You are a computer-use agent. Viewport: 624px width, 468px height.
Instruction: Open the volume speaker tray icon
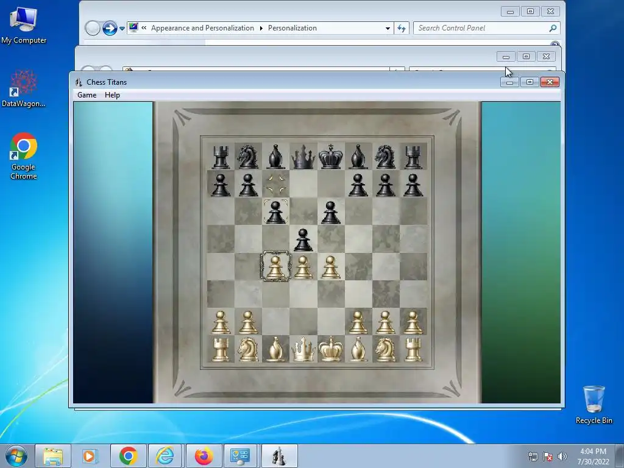562,456
